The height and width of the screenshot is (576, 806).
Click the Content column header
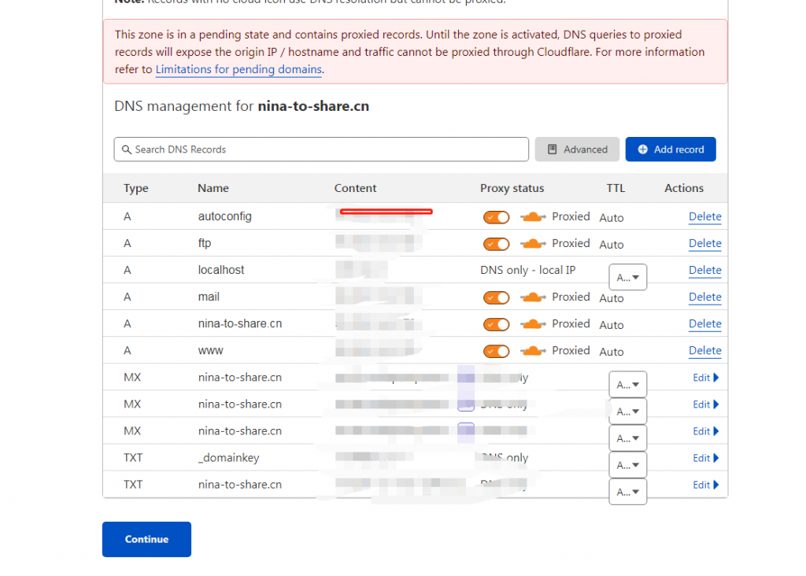click(x=355, y=188)
